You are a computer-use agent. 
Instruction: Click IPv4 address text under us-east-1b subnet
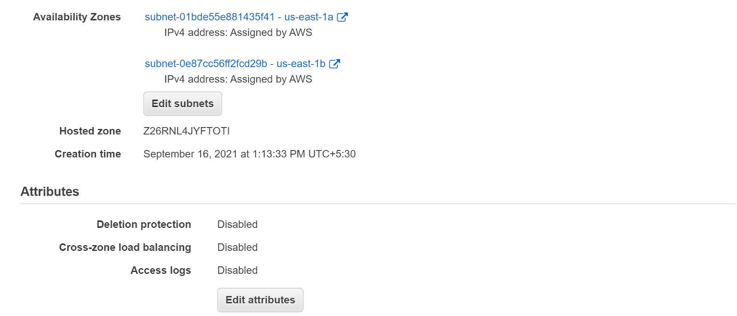click(x=238, y=79)
